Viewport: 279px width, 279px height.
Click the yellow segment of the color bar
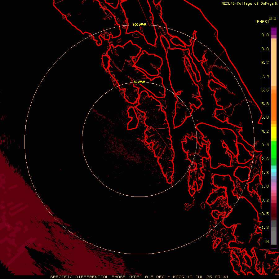click(274, 133)
